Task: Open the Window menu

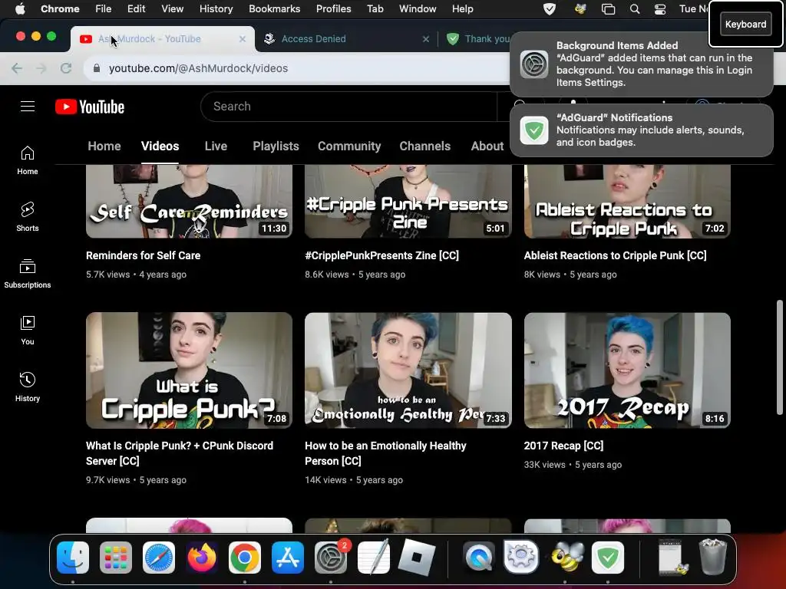Action: (418, 9)
